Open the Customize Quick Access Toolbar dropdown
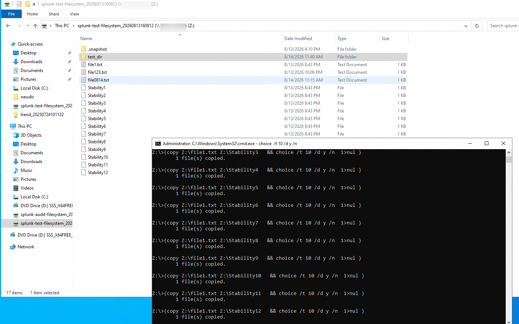 coord(34,4)
